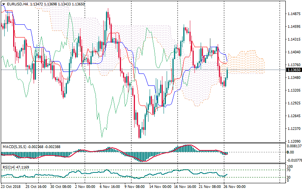Screen dimensions: 302x191
Task: Click the 16 Nov 16:00 time label
Action: click(x=185, y=186)
